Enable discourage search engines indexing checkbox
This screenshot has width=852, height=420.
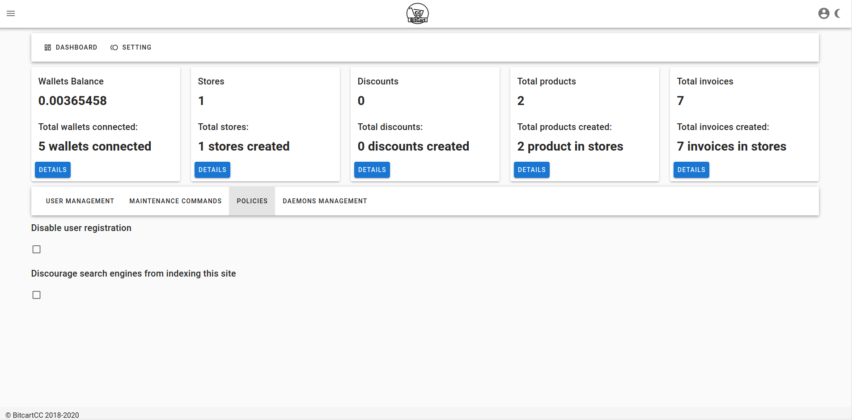point(37,295)
